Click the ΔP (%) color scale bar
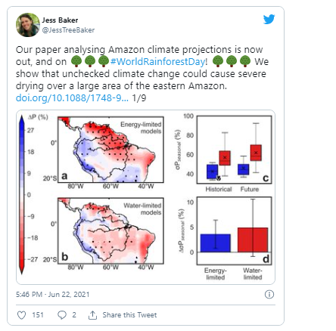This screenshot has width=336, height=331. [x=22, y=194]
